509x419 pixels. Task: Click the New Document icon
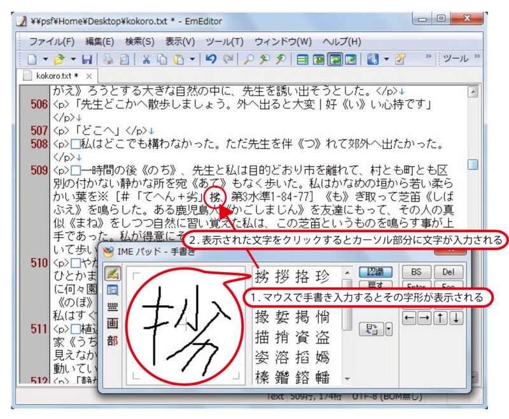pyautogui.click(x=33, y=59)
